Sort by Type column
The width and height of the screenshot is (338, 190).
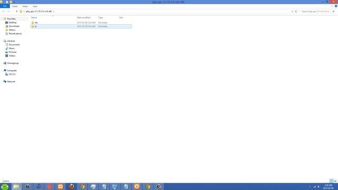point(101,17)
